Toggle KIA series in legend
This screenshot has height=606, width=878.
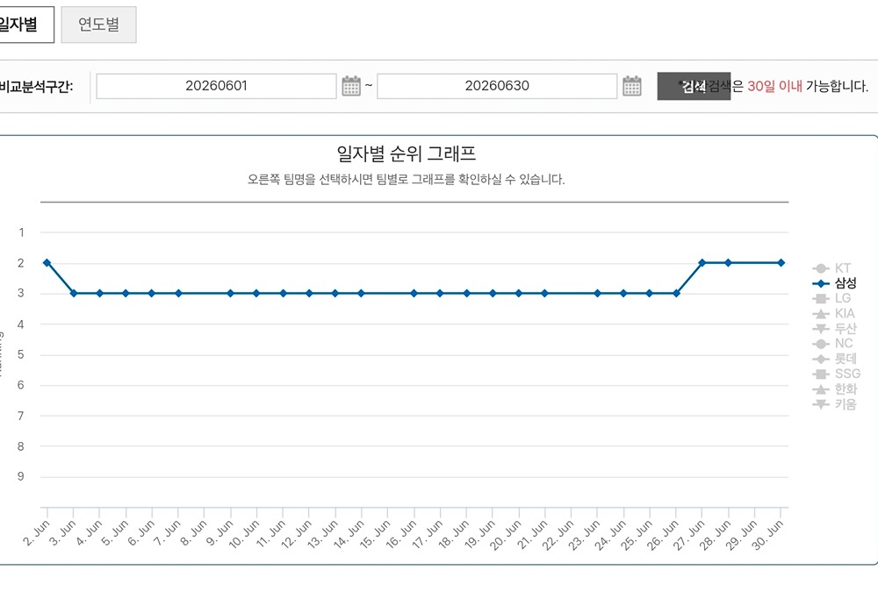[833, 314]
